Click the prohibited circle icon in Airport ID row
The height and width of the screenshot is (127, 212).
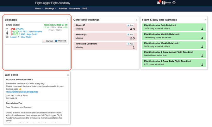coord(134,29)
